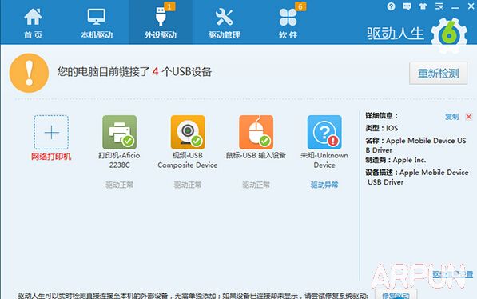Screen dimensions: 477x299
Task: Add a network printer with the plus icon
Action: click(x=51, y=132)
